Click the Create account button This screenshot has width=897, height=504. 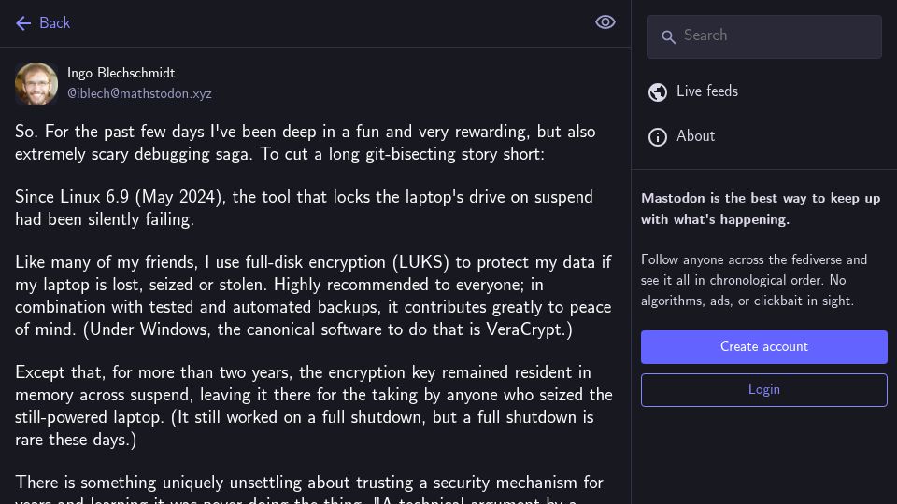point(763,347)
